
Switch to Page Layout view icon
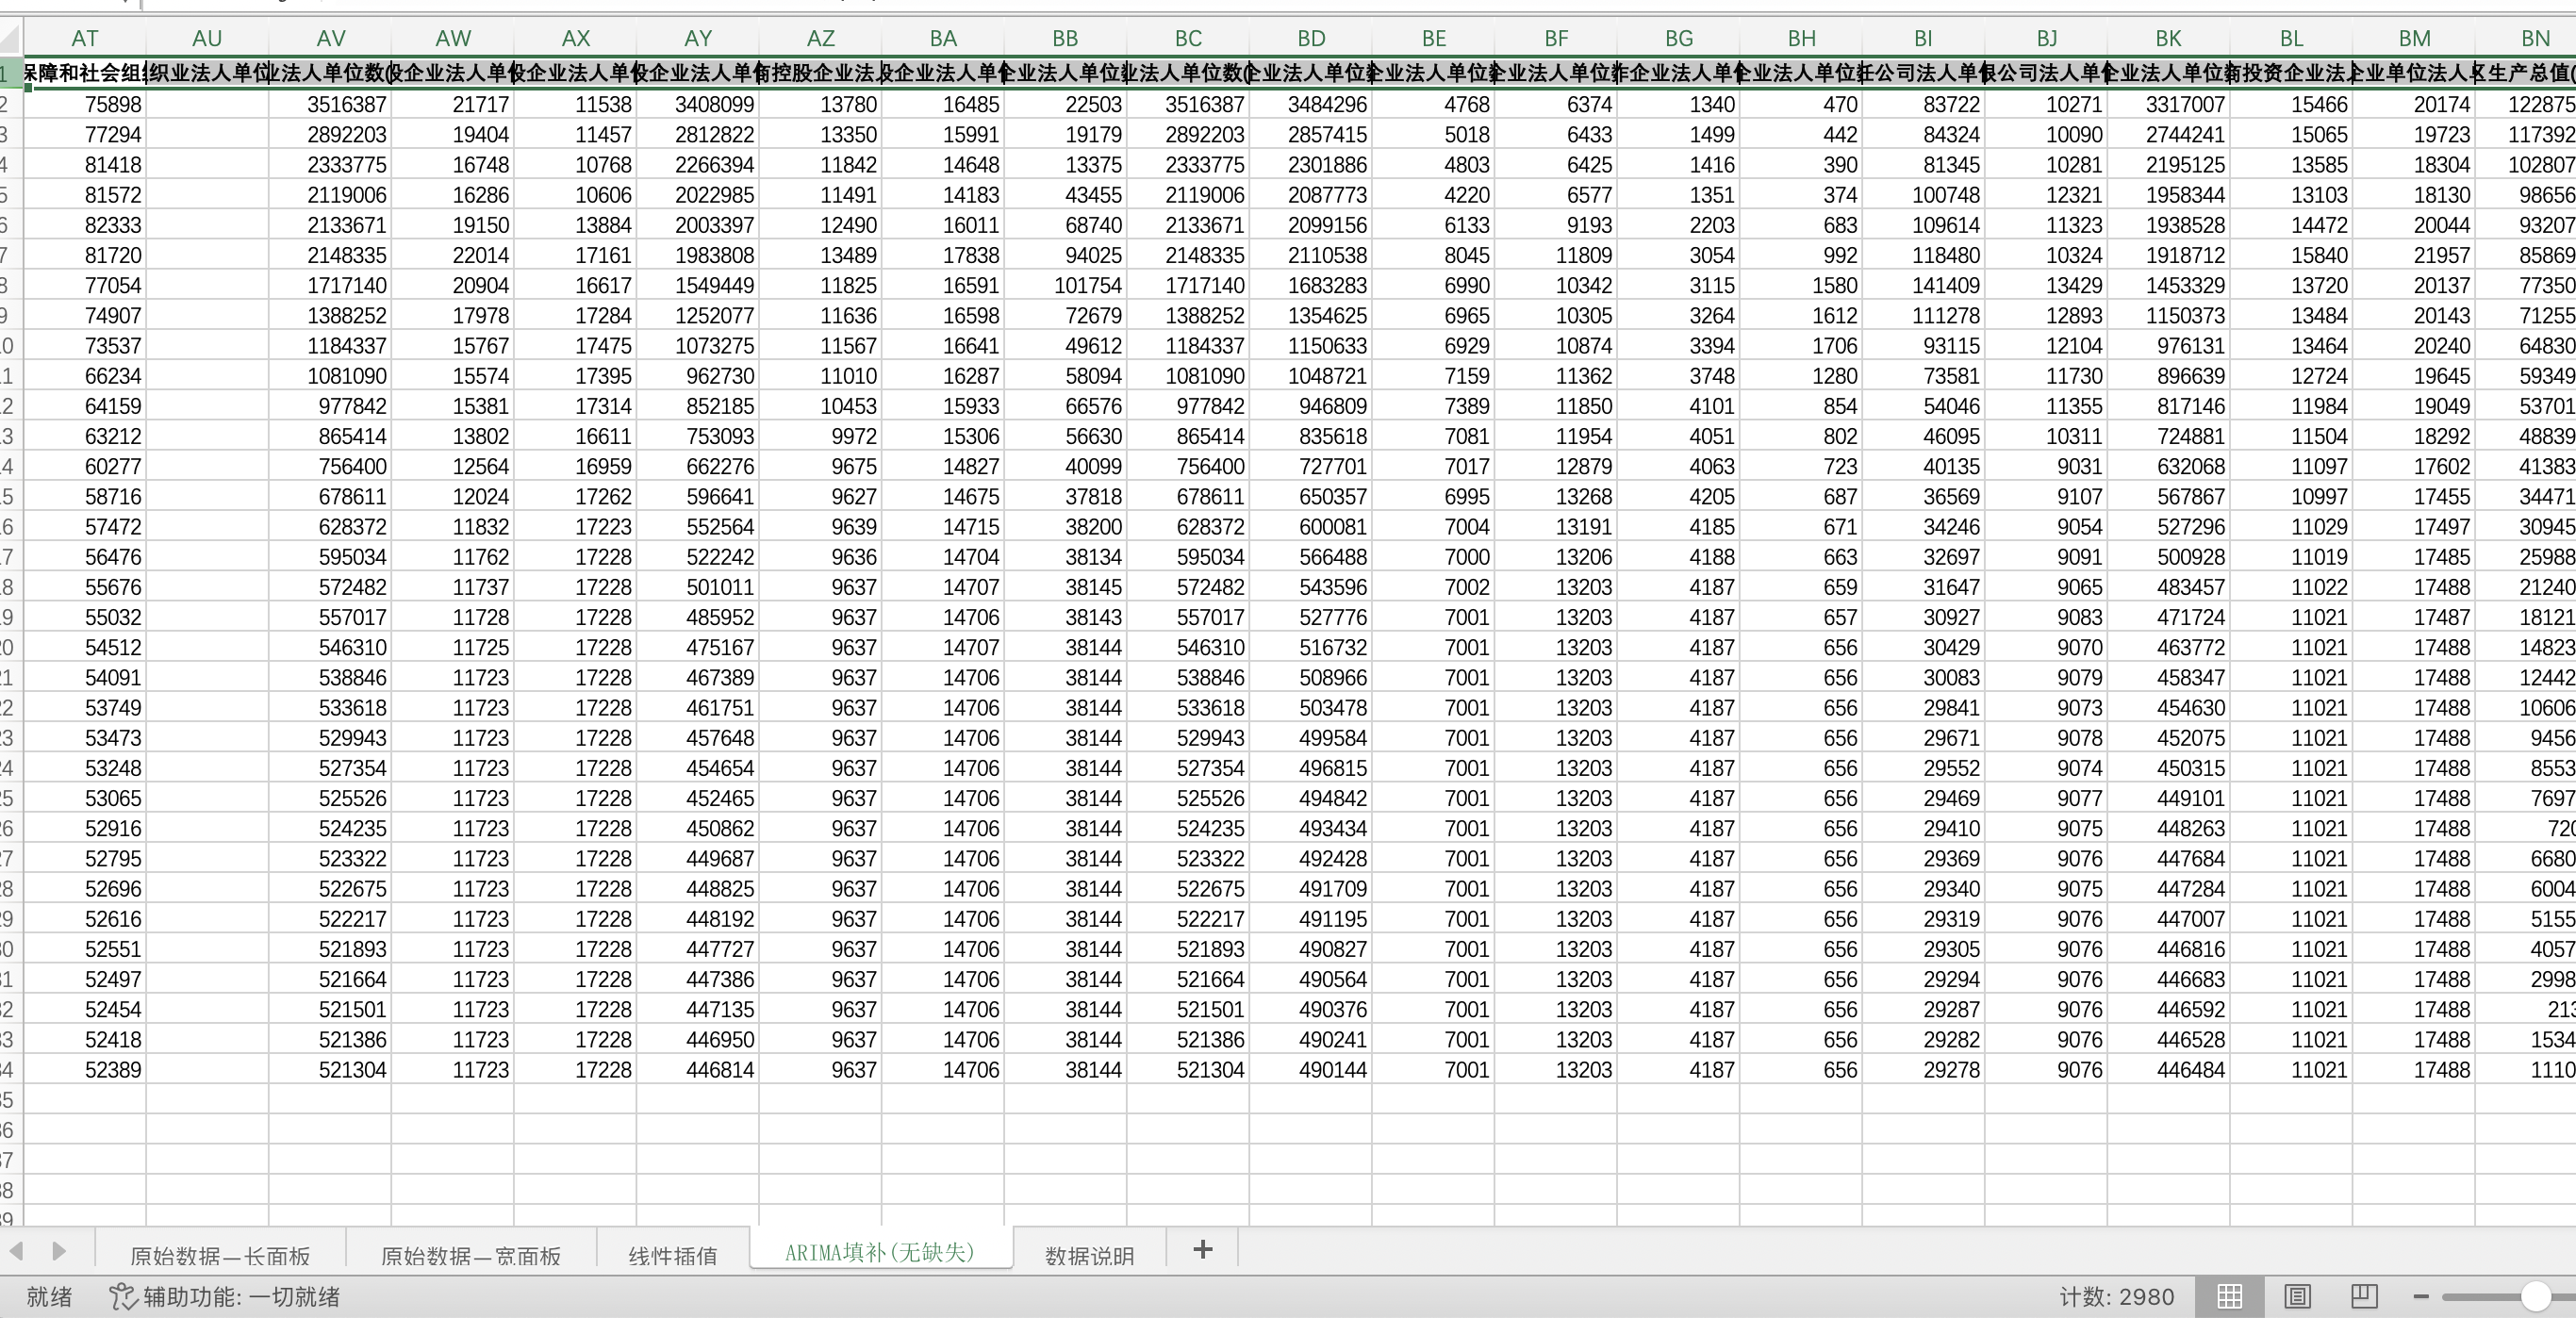pos(2297,1297)
